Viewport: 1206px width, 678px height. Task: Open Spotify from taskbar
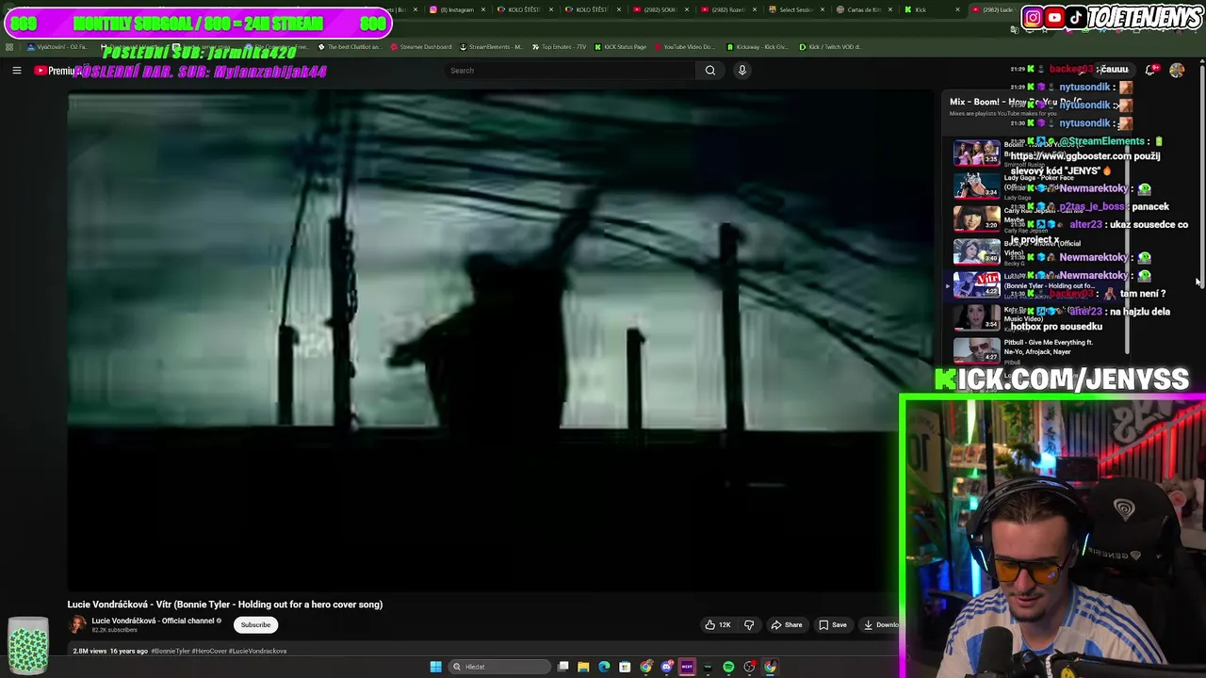(x=728, y=667)
